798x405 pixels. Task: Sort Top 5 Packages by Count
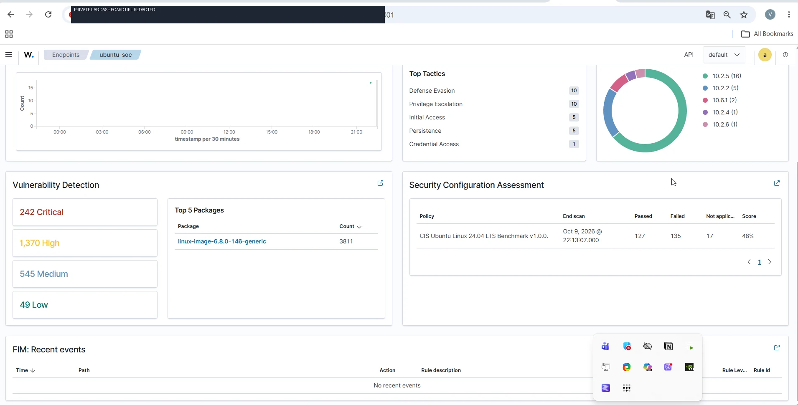tap(350, 226)
